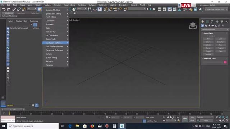
Task: Click the Windows search box
Action: (x=33, y=126)
